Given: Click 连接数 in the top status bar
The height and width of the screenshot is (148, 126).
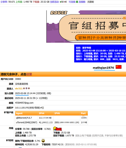Looking at the screenshot, I should click(82, 2).
